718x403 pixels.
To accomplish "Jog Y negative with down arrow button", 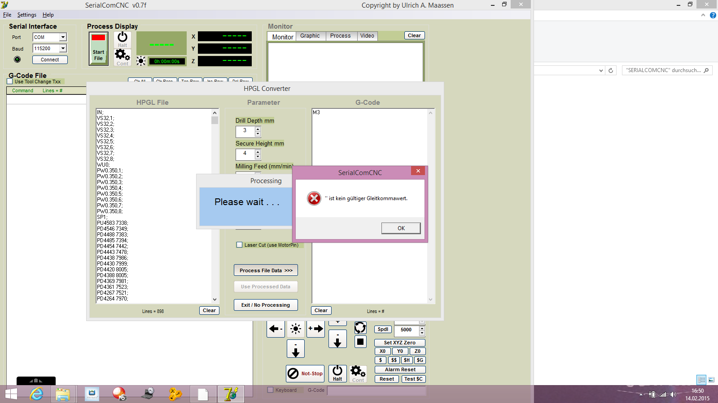I will [296, 349].
